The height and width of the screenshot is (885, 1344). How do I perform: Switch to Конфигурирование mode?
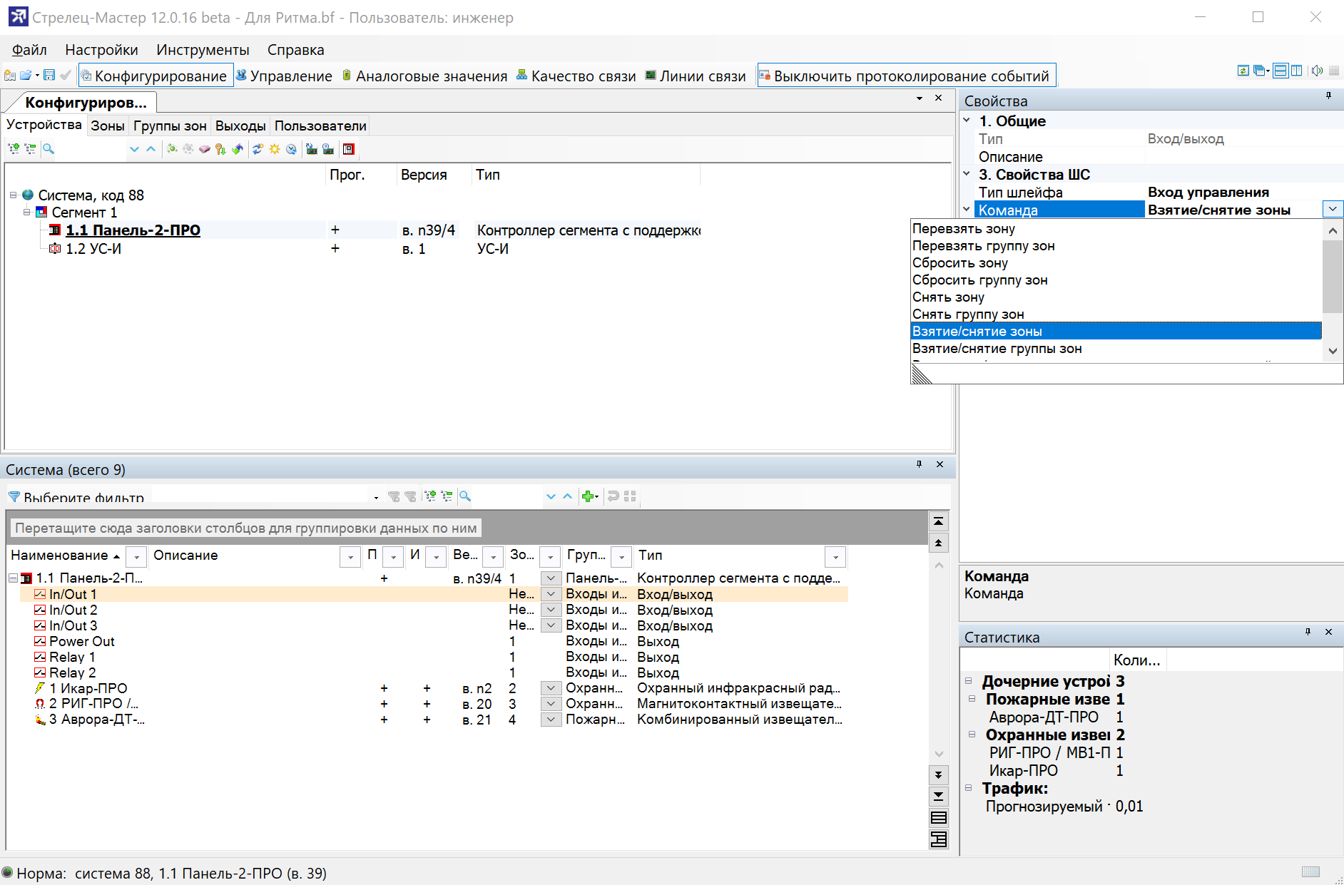coord(156,76)
